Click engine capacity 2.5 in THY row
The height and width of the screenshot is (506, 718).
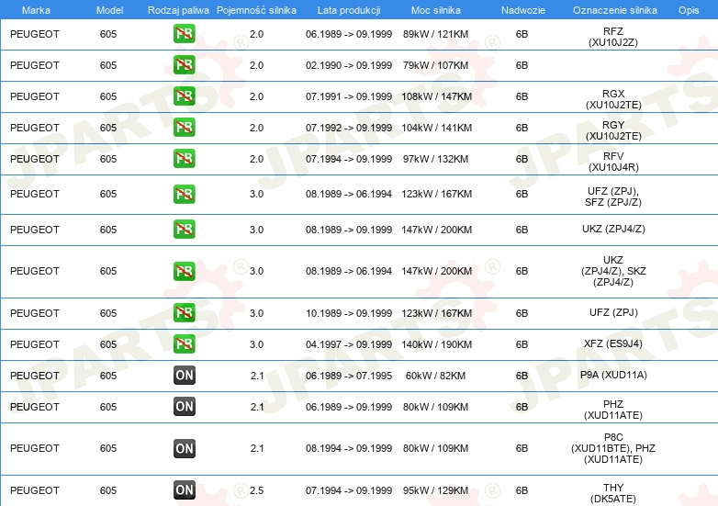pyautogui.click(x=256, y=490)
